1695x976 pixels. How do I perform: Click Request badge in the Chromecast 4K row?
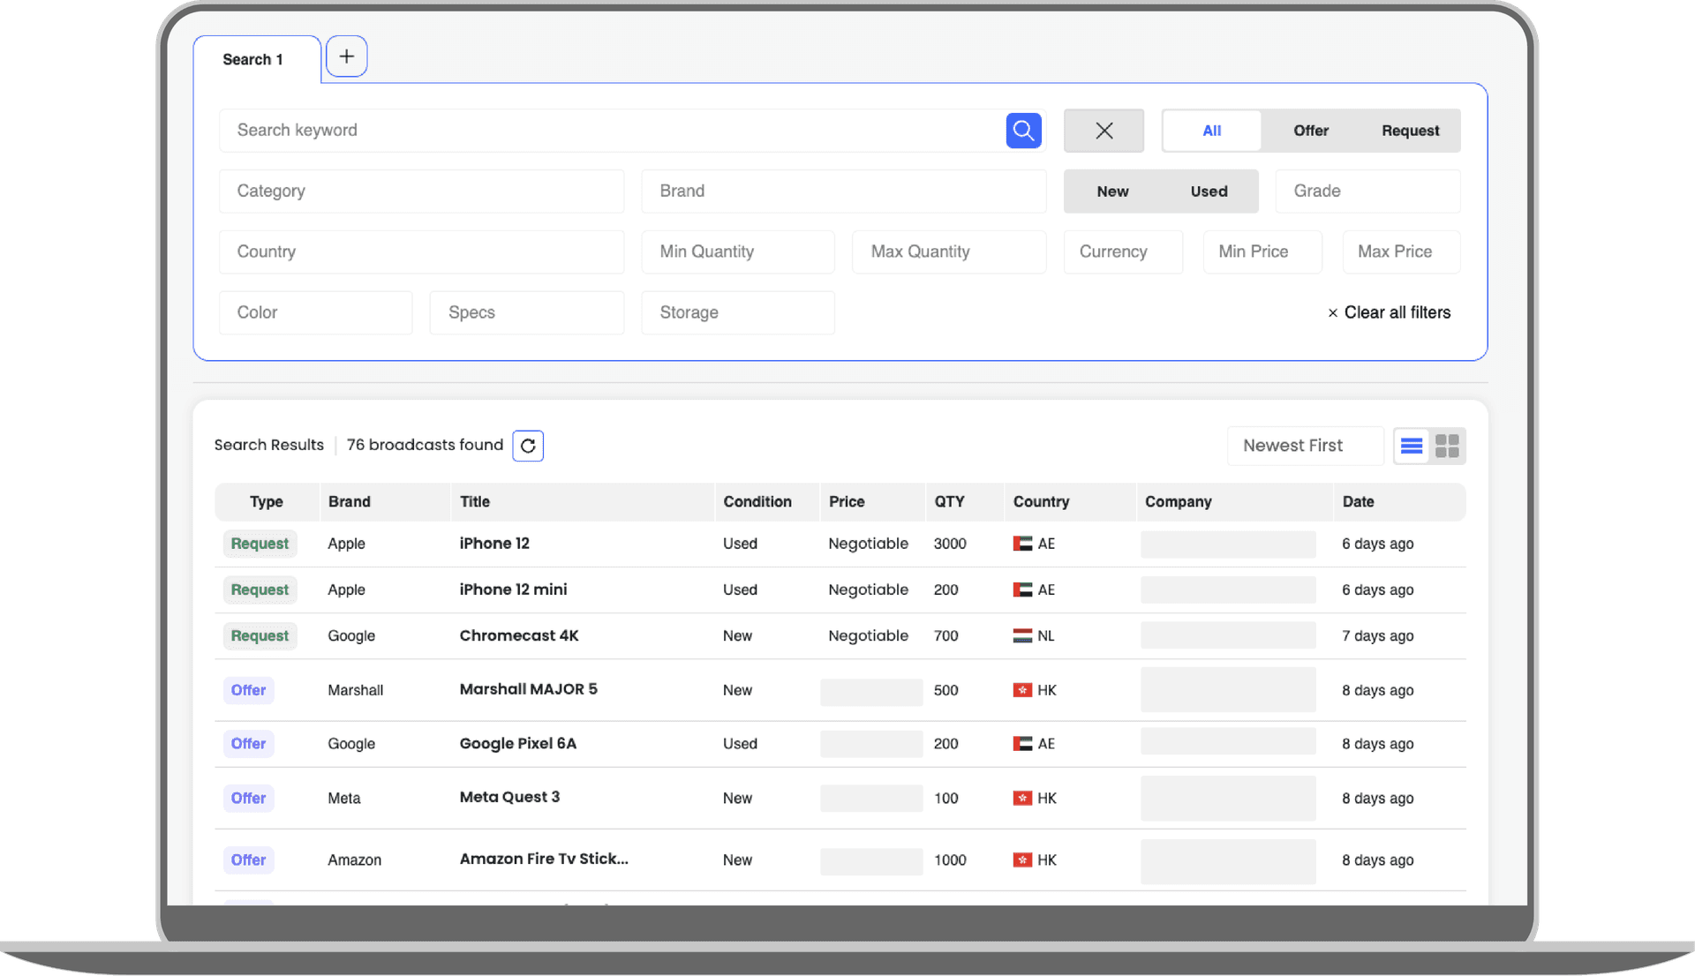click(260, 635)
